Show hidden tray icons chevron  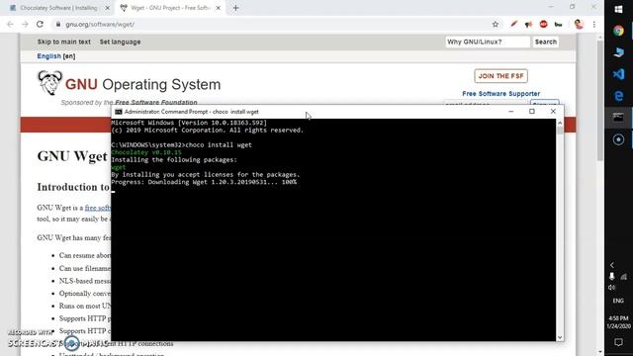[612, 265]
